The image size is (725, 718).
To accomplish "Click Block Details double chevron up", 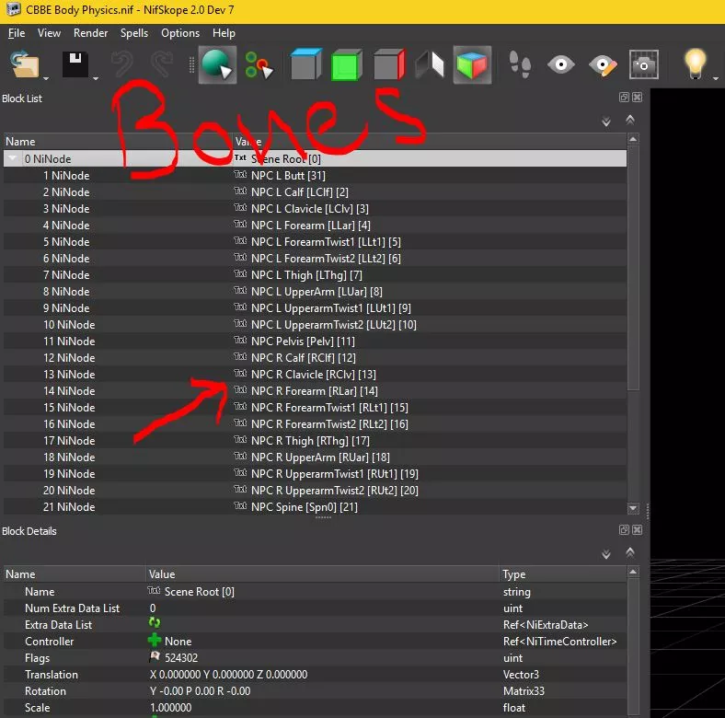I will 629,552.
